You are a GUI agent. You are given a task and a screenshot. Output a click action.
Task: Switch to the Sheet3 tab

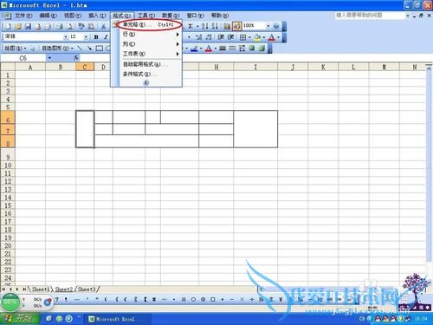tap(87, 289)
